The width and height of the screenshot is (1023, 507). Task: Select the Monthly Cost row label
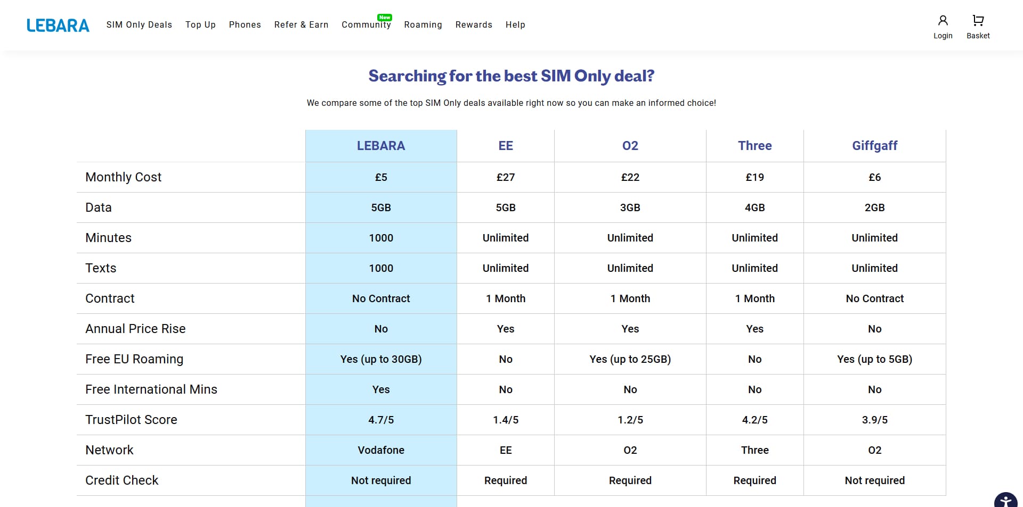[123, 177]
